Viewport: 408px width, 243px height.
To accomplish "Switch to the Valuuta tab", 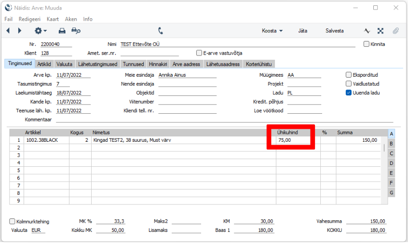I will point(64,64).
